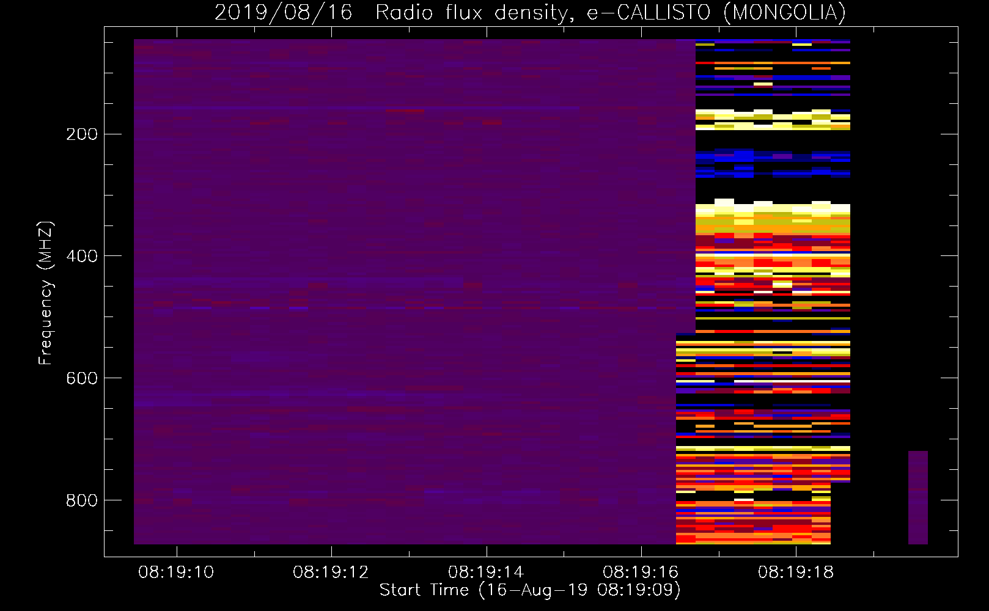Click the 200 frequency tick label
989x611 pixels.
[82, 134]
